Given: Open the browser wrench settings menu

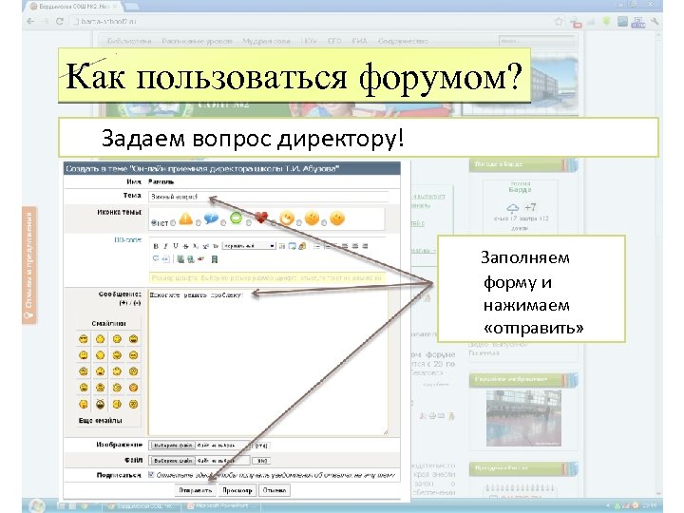Looking at the screenshot, I should tap(655, 21).
